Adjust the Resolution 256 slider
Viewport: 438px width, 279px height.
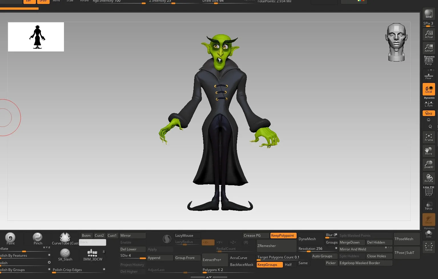click(x=317, y=249)
